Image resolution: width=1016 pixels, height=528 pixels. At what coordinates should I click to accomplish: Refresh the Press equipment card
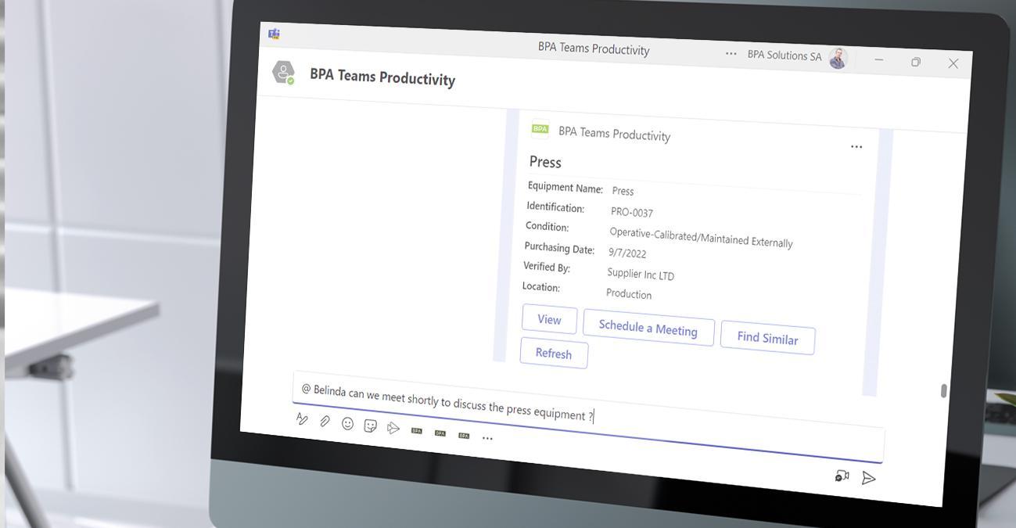click(x=554, y=354)
